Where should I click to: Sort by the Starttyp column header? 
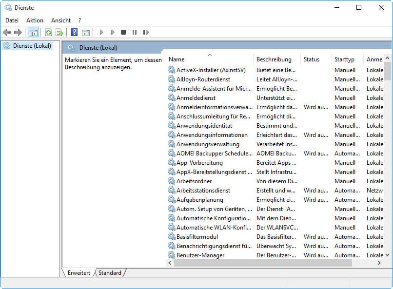[344, 59]
